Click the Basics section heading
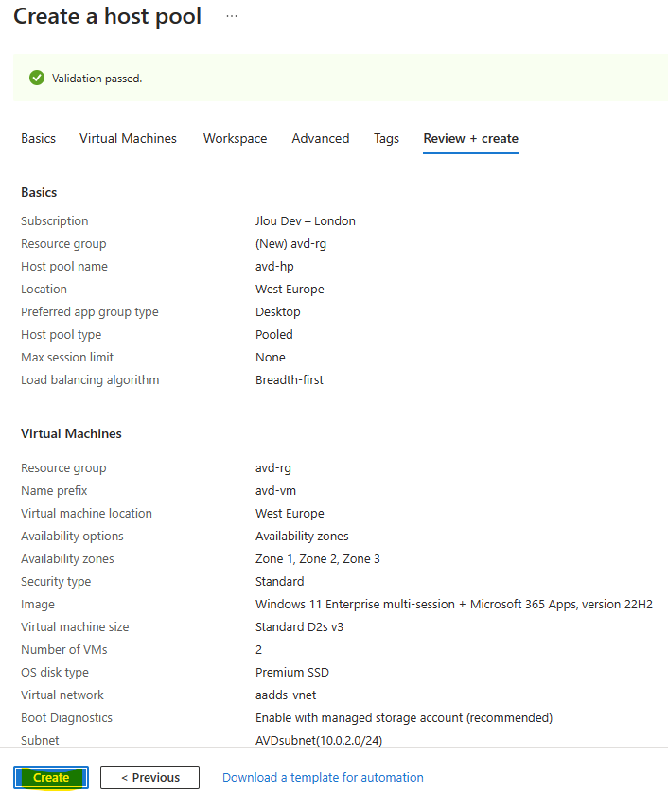Screen dimensions: 668x792 click(x=39, y=192)
